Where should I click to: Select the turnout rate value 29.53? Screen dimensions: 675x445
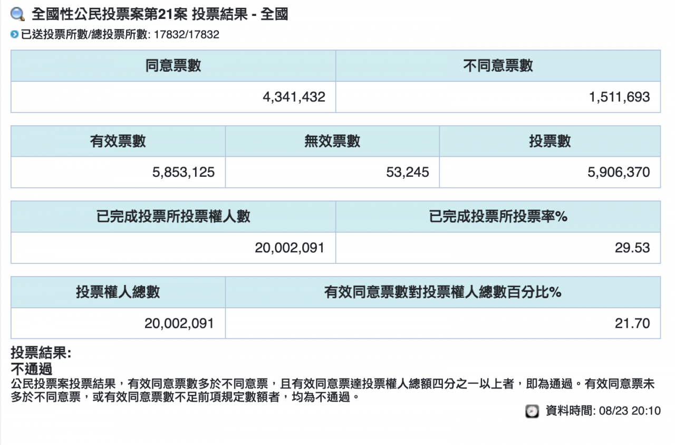click(x=632, y=248)
